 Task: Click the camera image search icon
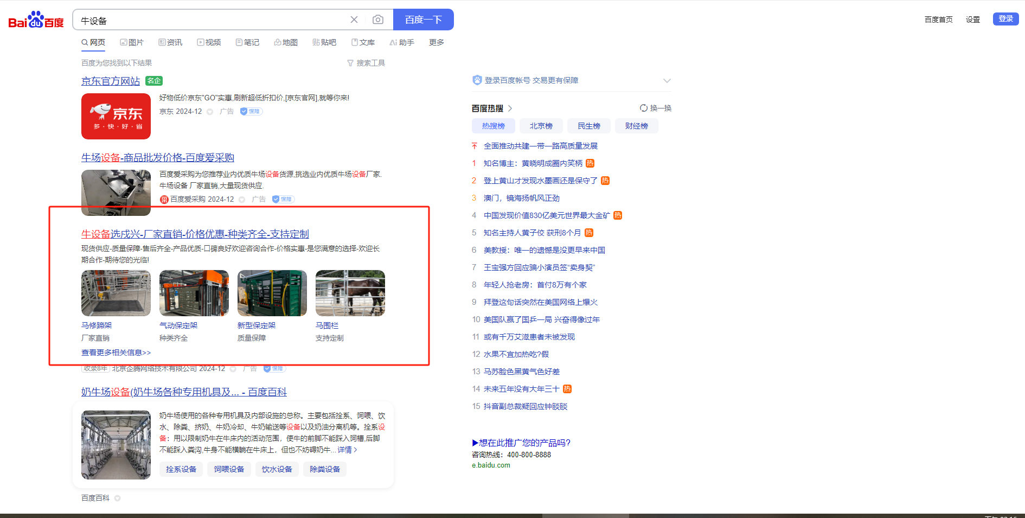click(378, 20)
